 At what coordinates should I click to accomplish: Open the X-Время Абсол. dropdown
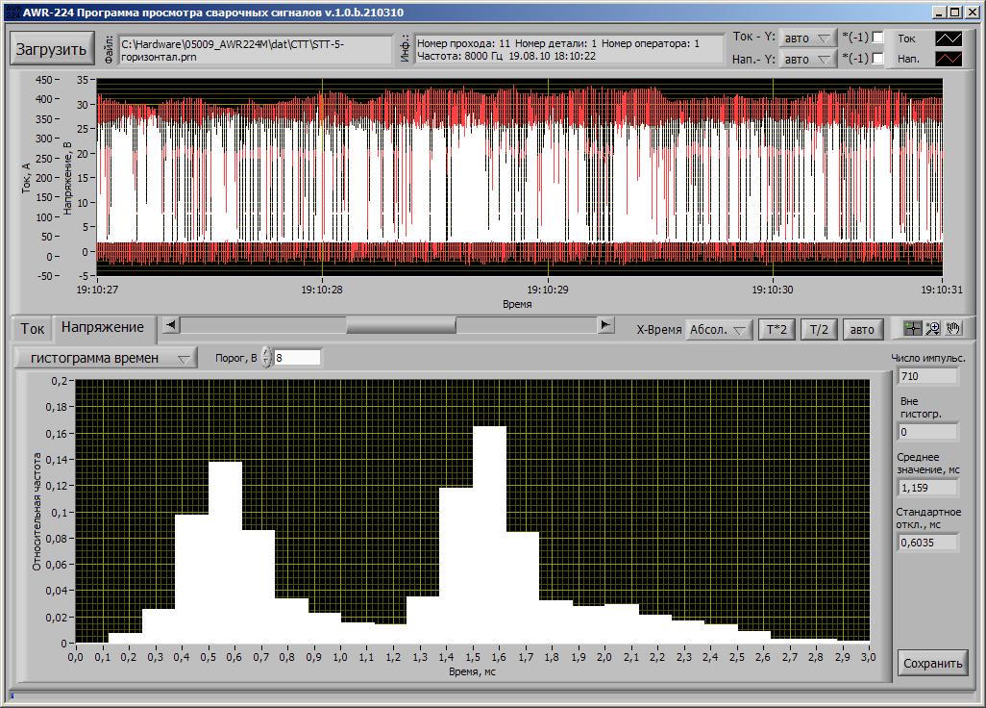(719, 330)
